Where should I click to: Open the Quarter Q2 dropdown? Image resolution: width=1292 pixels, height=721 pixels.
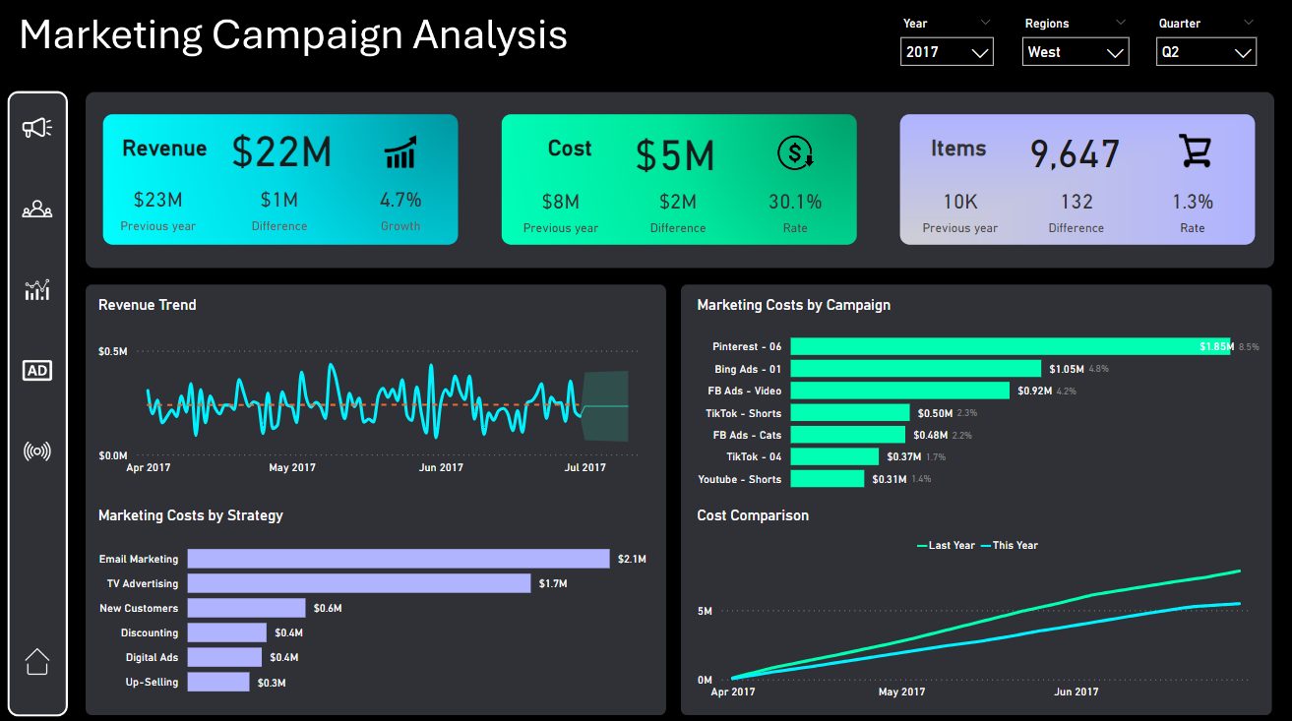[1206, 52]
